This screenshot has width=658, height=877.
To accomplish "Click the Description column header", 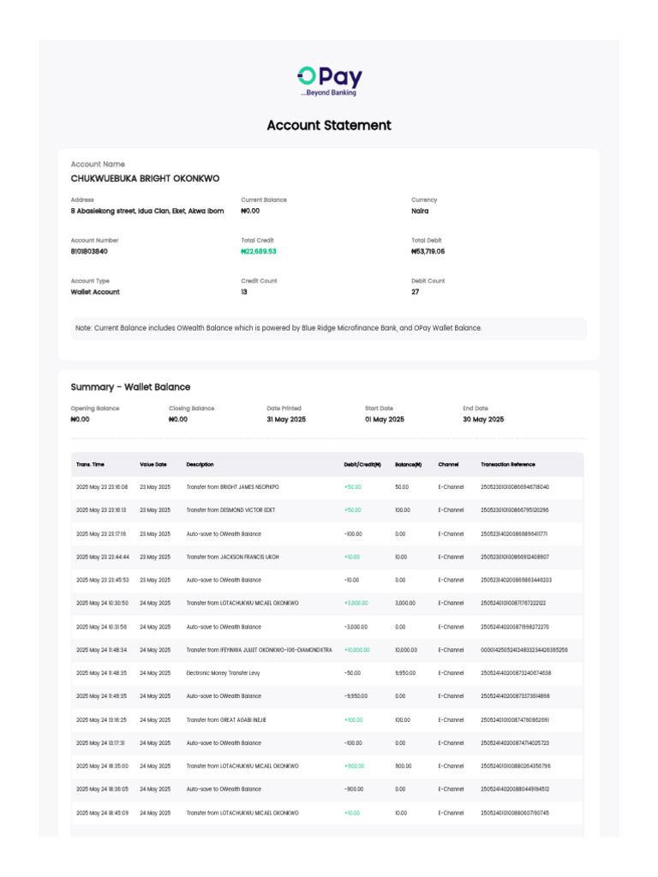I will 200,464.
